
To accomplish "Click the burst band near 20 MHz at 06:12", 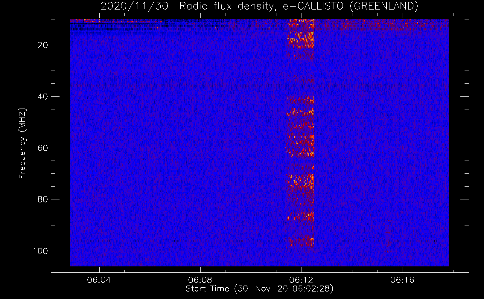I will [301, 39].
